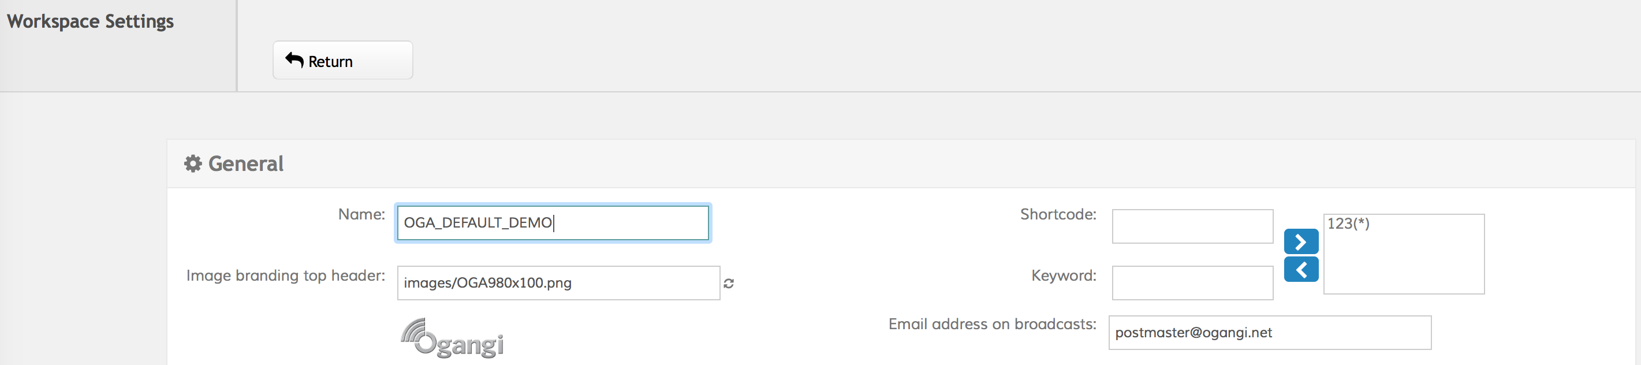1641x365 pixels.
Task: Click empty area of the shortcode list box
Action: tap(1403, 267)
